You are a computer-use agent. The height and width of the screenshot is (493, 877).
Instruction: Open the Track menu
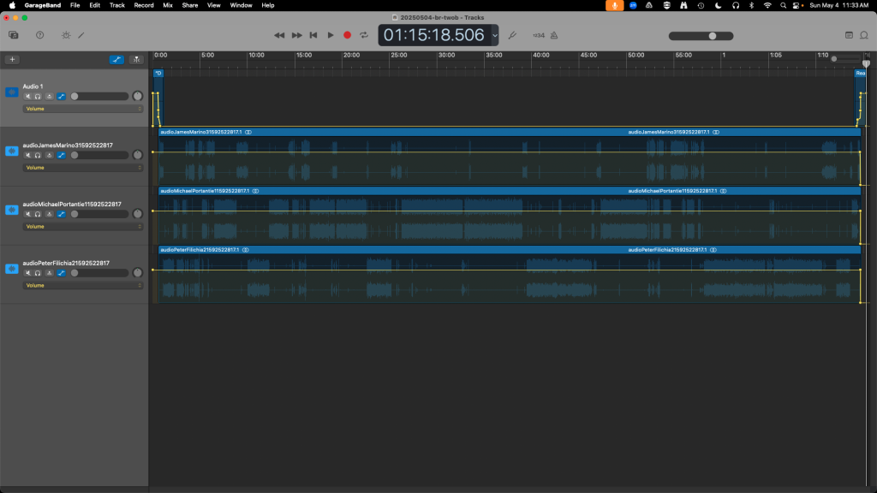click(x=116, y=5)
